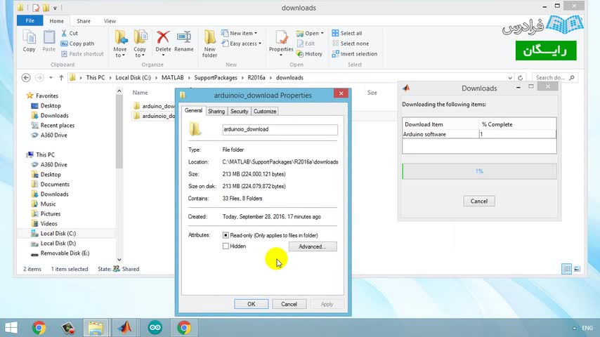Click Paste shortcut command
This screenshot has height=337, width=600.
coord(82,54)
